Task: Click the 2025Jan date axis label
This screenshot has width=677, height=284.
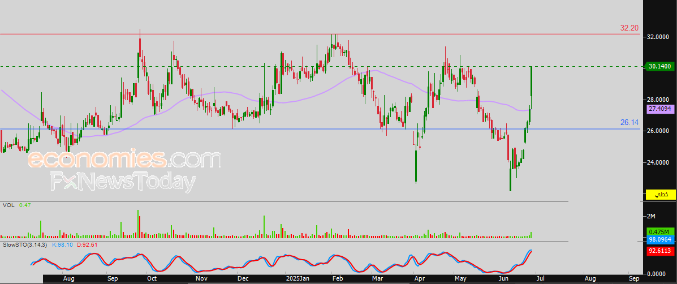Action: (x=299, y=279)
